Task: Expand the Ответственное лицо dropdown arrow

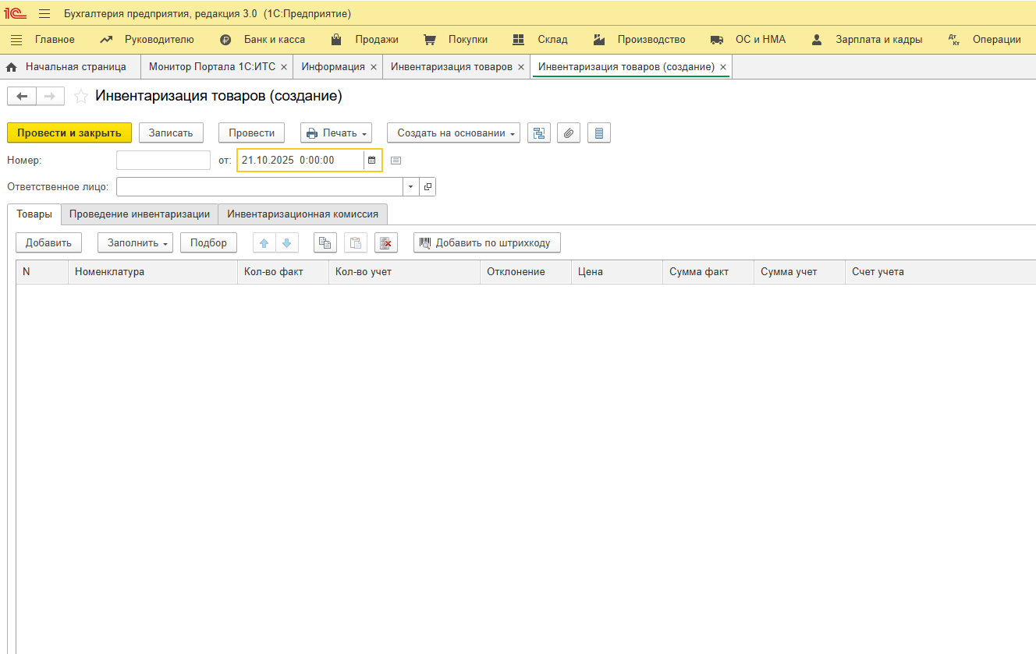Action: [x=411, y=187]
